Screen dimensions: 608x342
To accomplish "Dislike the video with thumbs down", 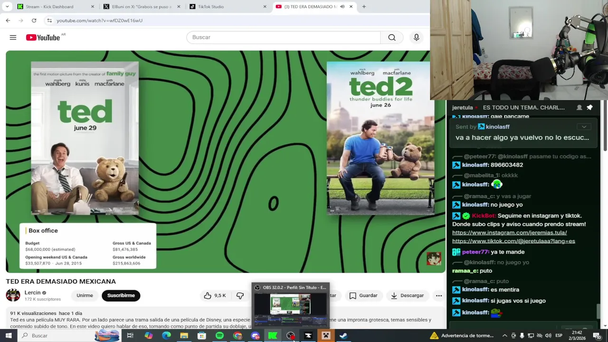I will pos(240,295).
